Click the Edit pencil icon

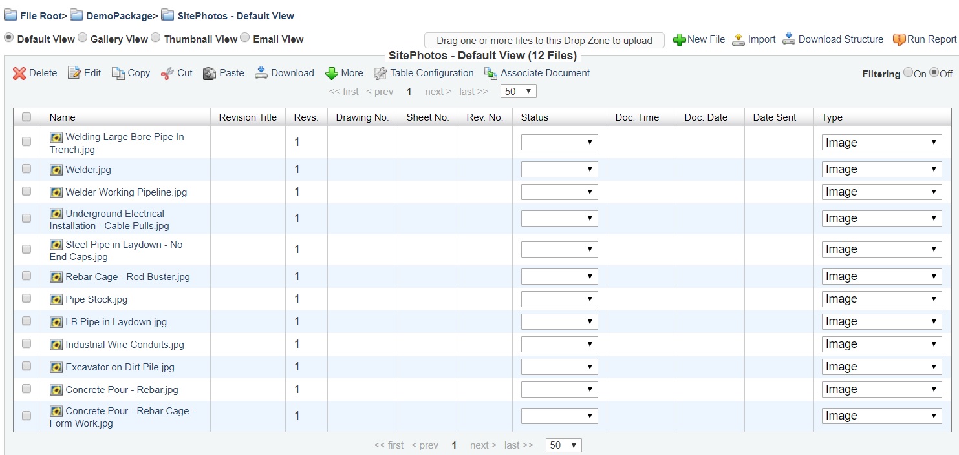(x=74, y=73)
